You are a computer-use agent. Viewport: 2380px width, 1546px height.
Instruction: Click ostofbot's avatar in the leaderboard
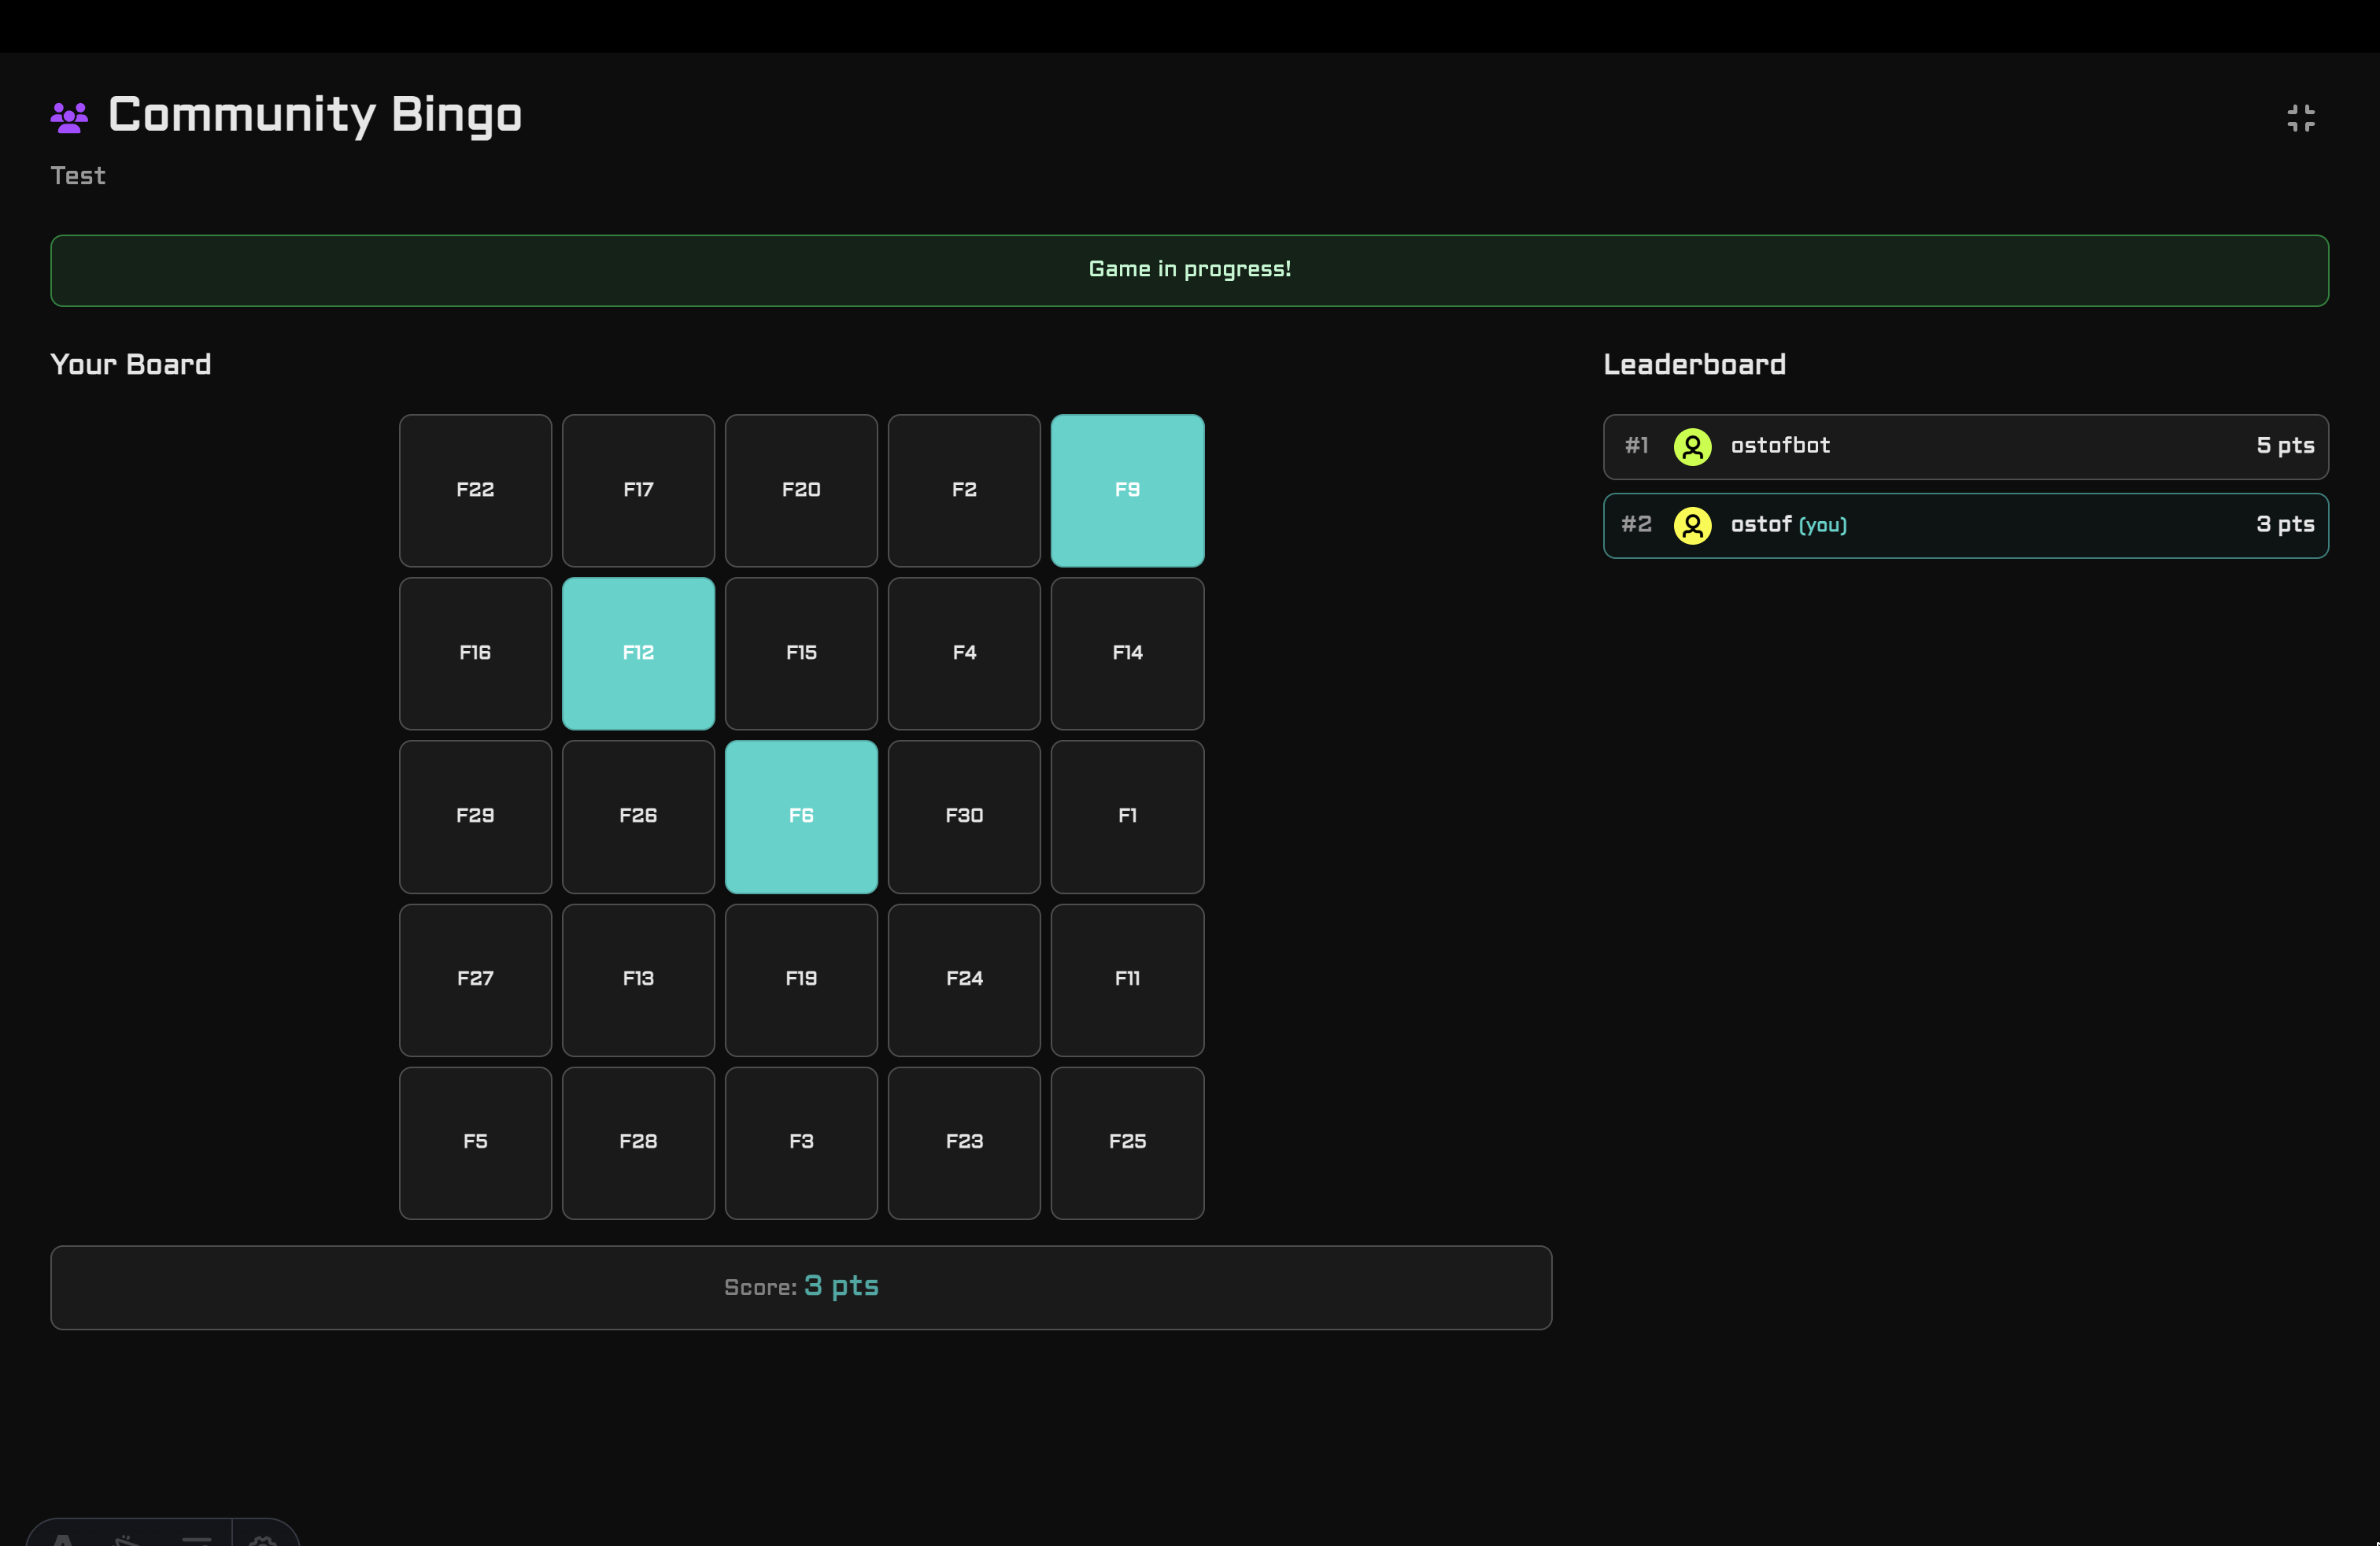[1692, 447]
